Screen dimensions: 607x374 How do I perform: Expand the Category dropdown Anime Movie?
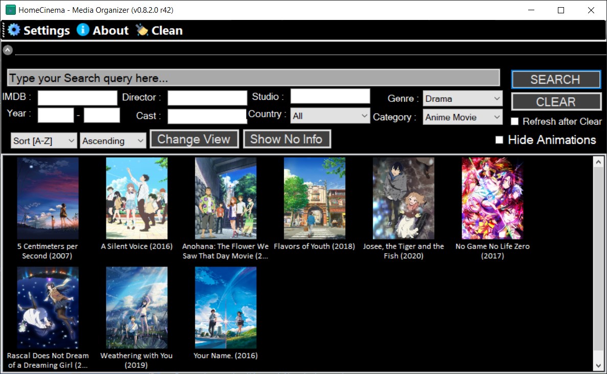coord(463,117)
